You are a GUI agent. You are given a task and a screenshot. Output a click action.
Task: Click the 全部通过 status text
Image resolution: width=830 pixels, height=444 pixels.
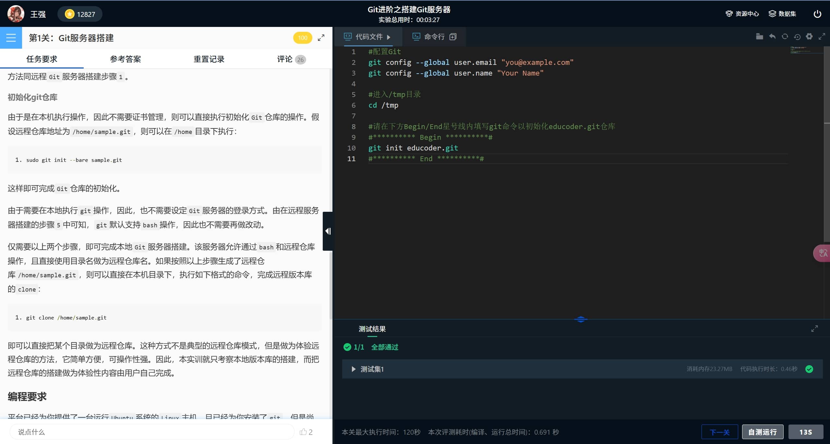(x=385, y=347)
